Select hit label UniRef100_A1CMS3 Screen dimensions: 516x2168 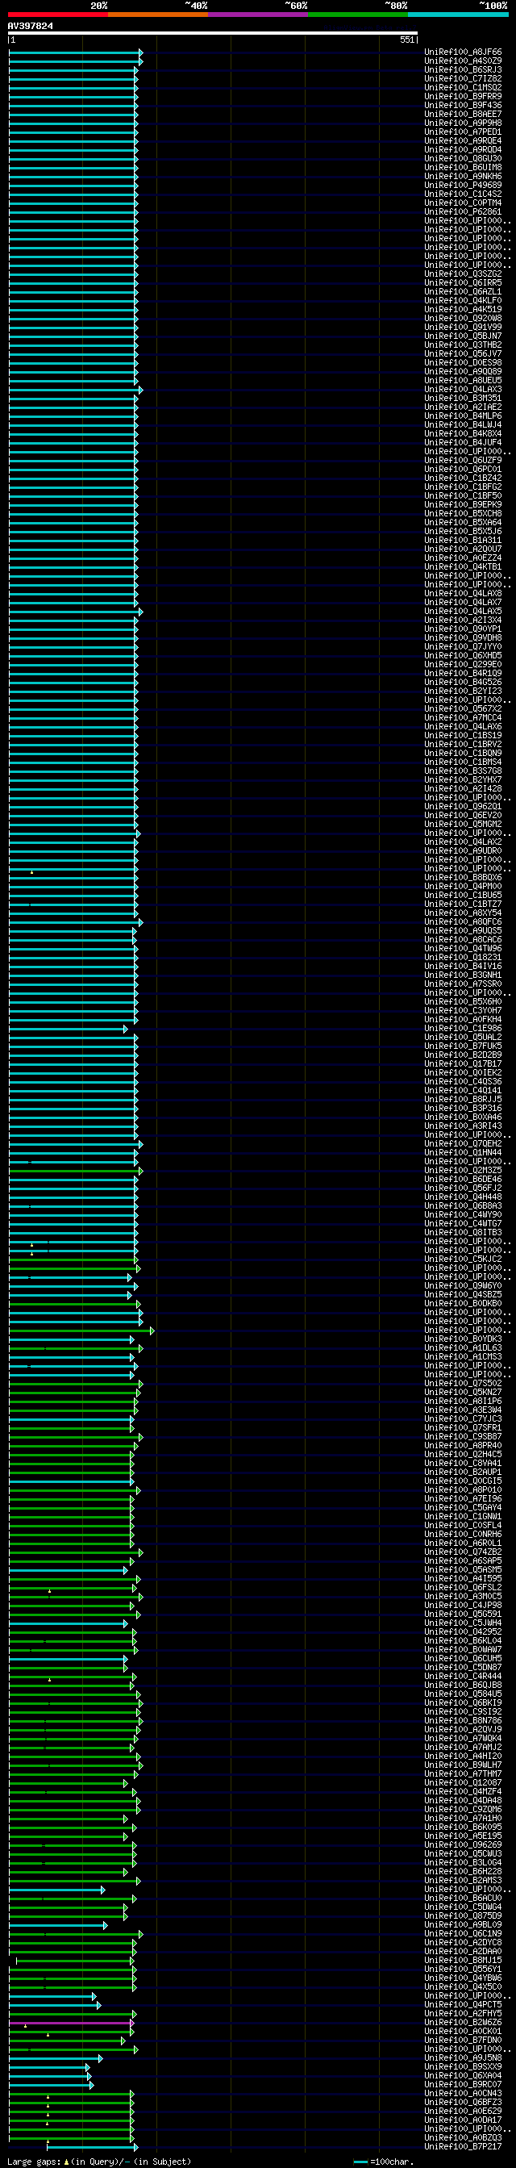[x=463, y=1356]
